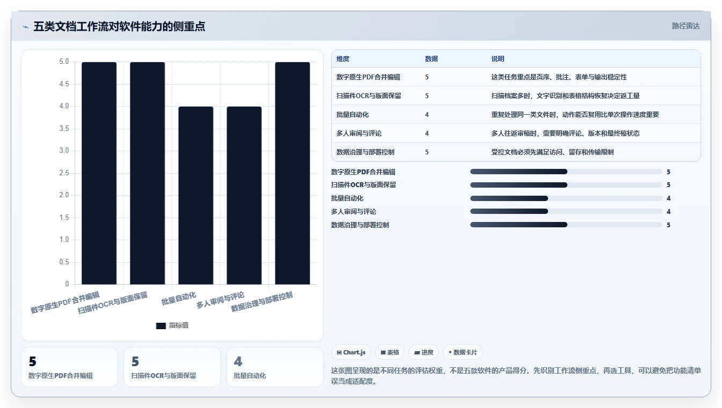Click the x-axis label 批量自动化
The width and height of the screenshot is (722, 408).
(x=179, y=299)
